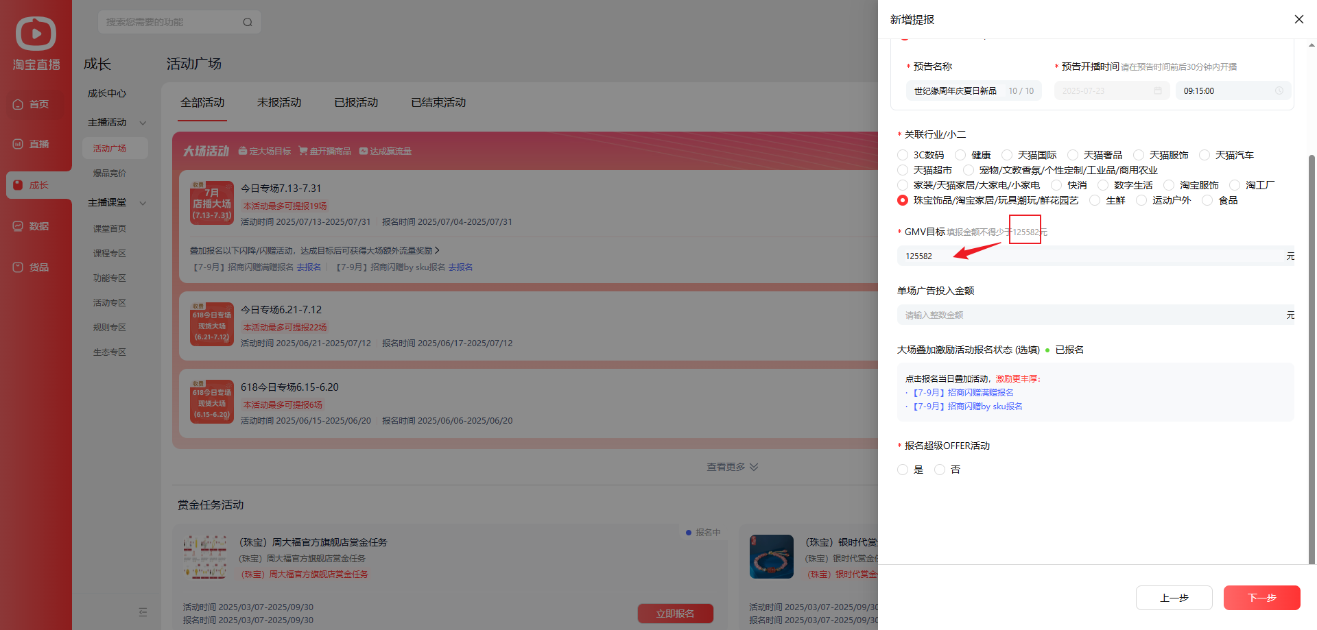Choose 是 for 报名超级OFFER活动

(903, 470)
